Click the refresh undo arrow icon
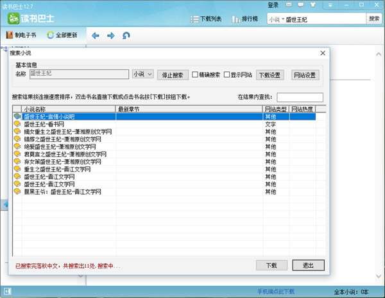The image size is (385, 298). click(126, 35)
